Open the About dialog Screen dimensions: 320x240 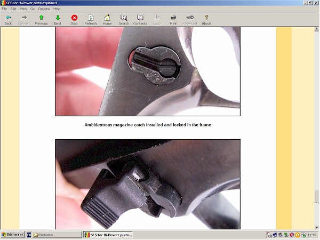coord(206,20)
